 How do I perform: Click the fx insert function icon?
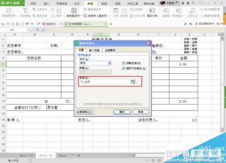[x=43, y=30]
